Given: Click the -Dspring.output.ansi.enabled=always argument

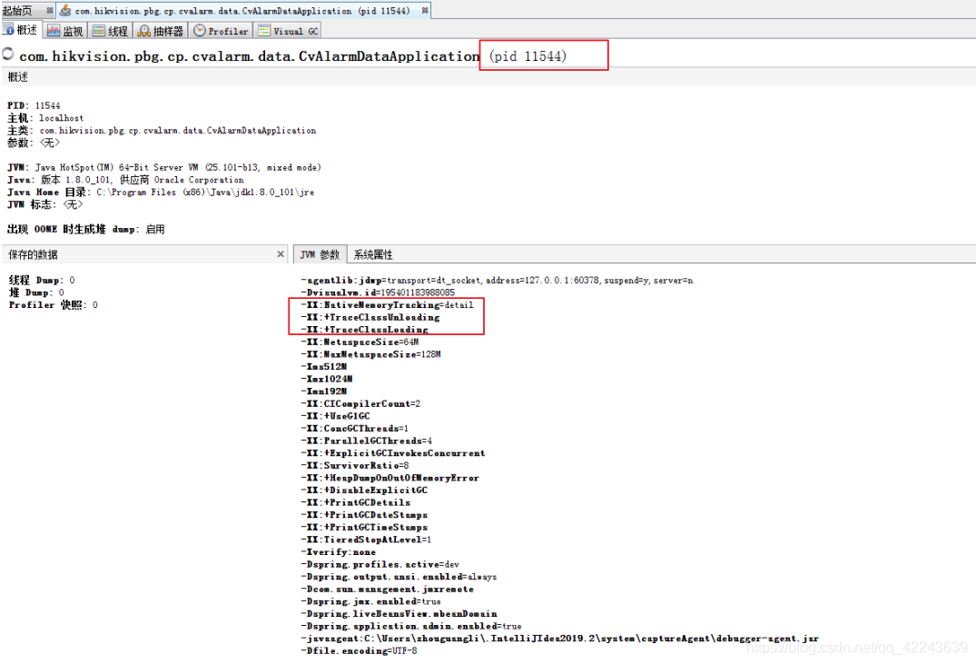Looking at the screenshot, I should 399,578.
